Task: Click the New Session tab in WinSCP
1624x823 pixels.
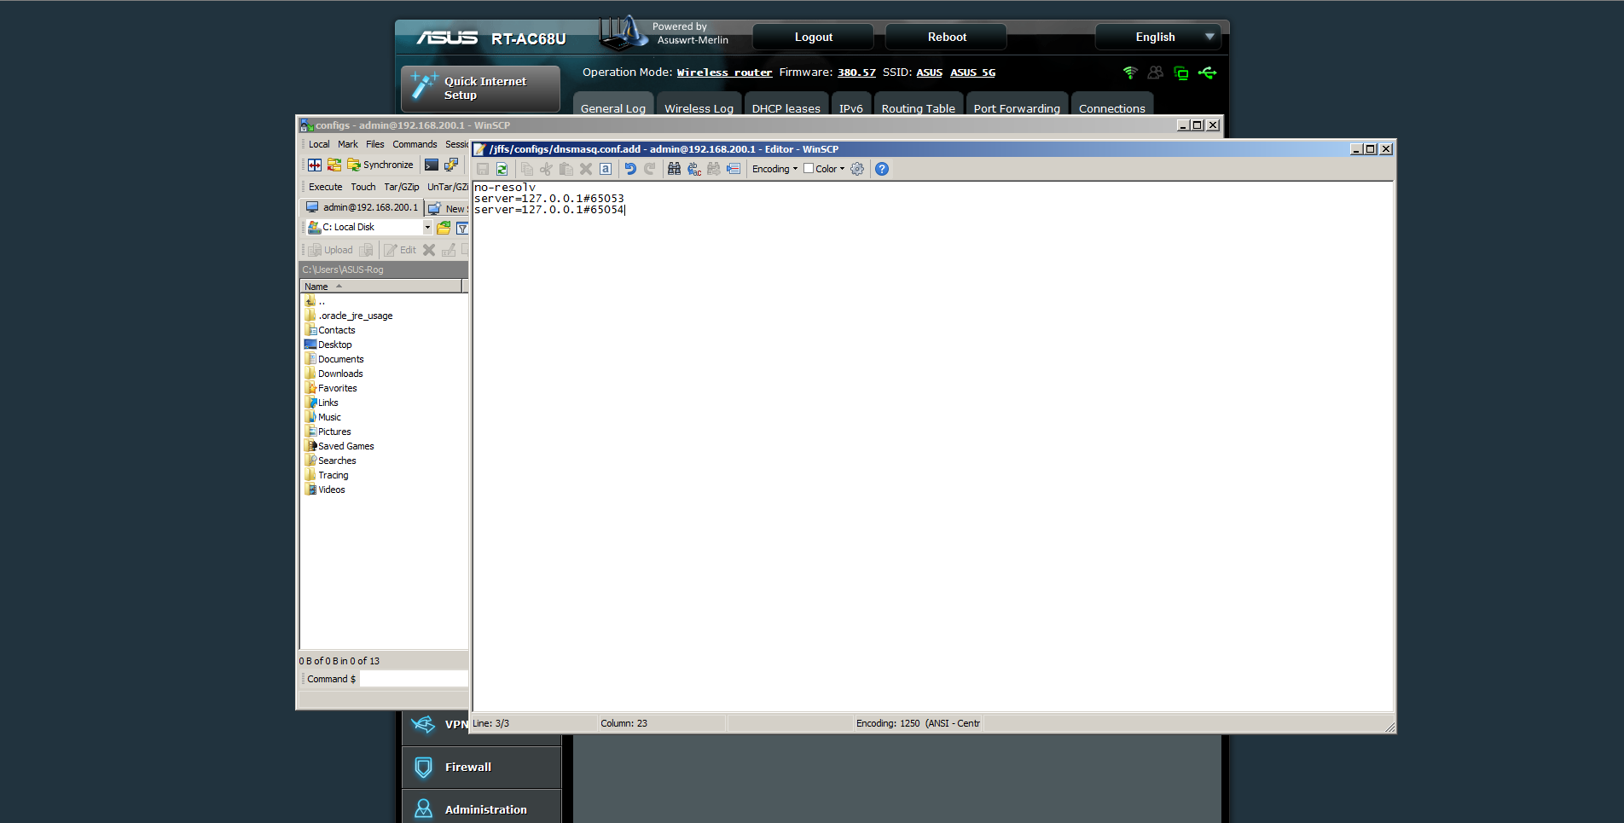Action: (x=448, y=208)
